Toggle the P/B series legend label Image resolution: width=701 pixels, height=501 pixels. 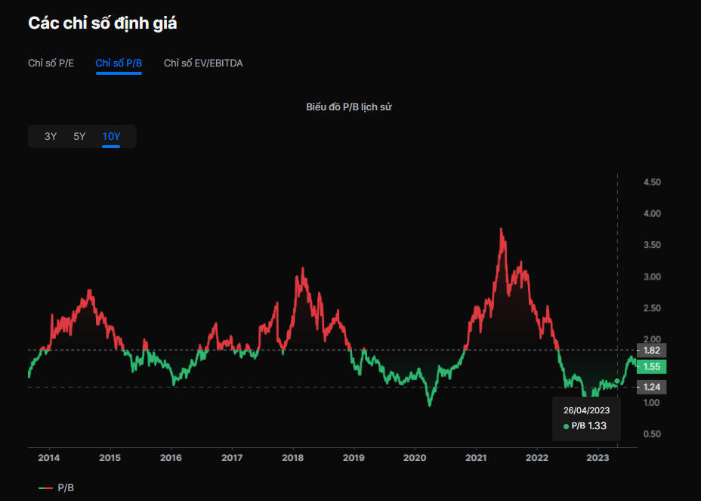tap(66, 488)
